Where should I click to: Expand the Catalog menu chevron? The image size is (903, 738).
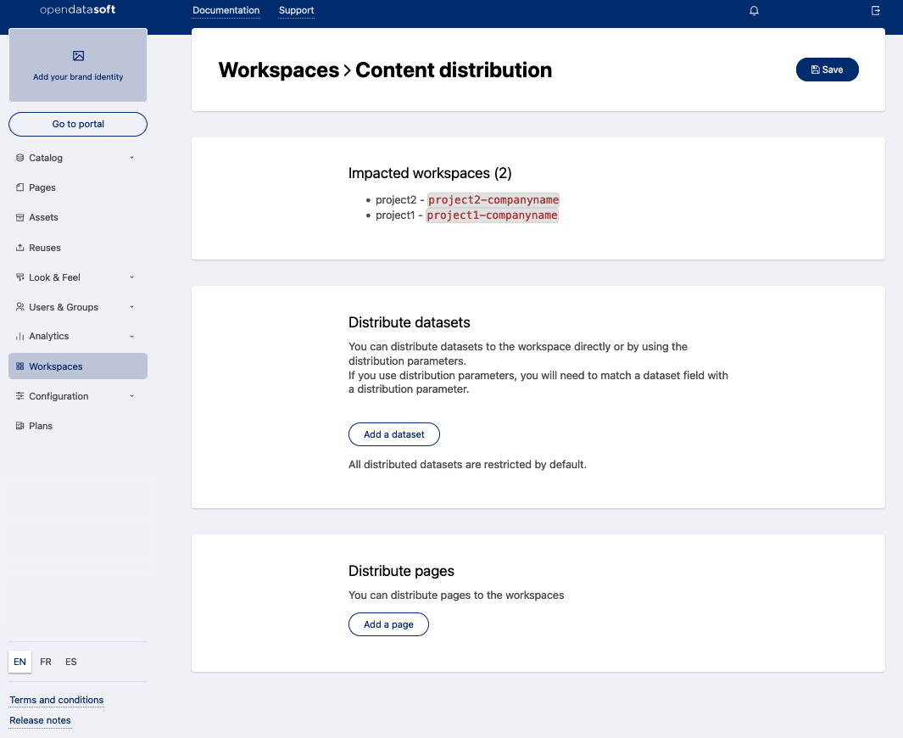131,158
